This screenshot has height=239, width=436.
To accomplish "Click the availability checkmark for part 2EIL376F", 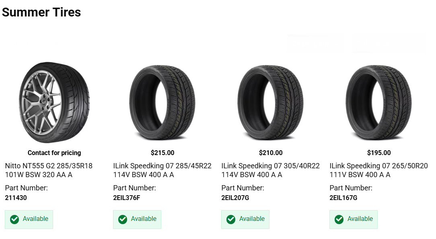I will 123,219.
